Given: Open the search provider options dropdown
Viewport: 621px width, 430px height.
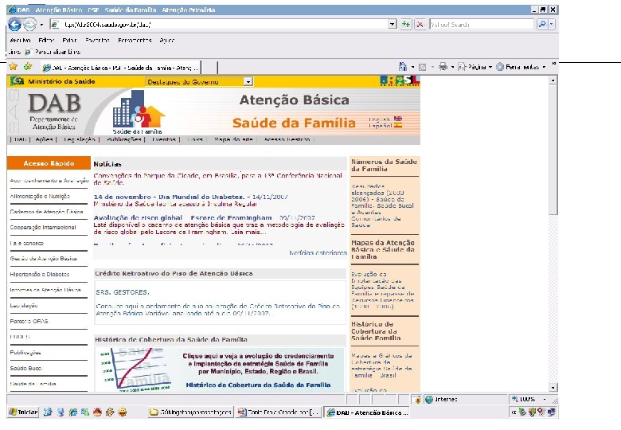Looking at the screenshot, I should pyautogui.click(x=552, y=24).
